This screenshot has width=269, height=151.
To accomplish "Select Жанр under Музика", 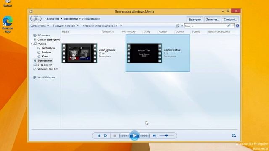I will point(45,56).
